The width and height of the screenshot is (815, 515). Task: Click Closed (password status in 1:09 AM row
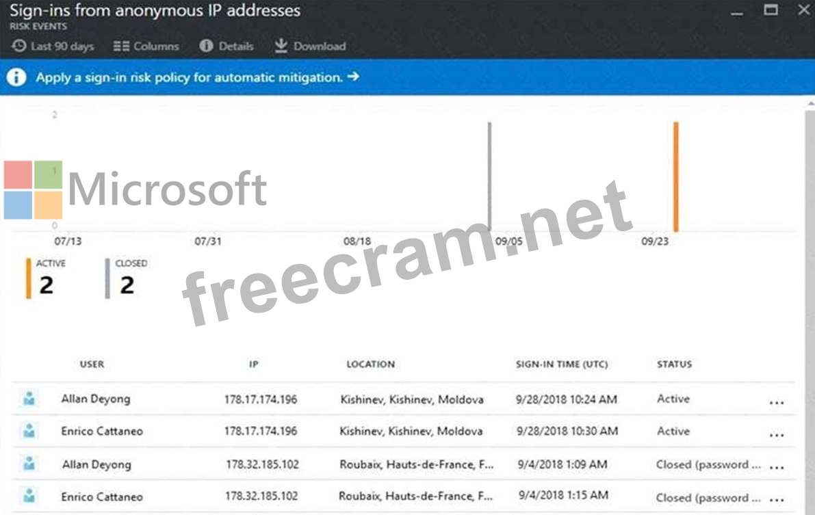point(708,464)
